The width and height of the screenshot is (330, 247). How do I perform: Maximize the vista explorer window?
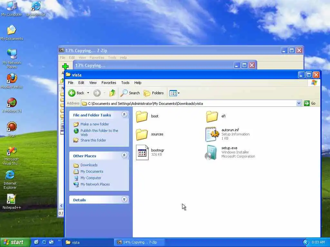[x=309, y=75]
